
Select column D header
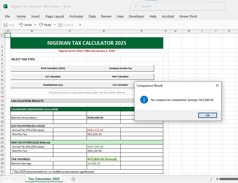104,31
